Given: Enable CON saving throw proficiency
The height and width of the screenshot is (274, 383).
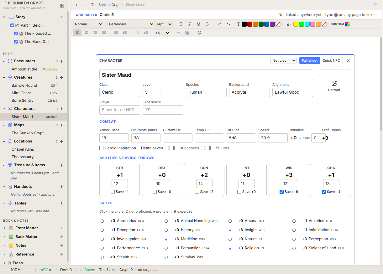Looking at the screenshot, I should point(197,192).
